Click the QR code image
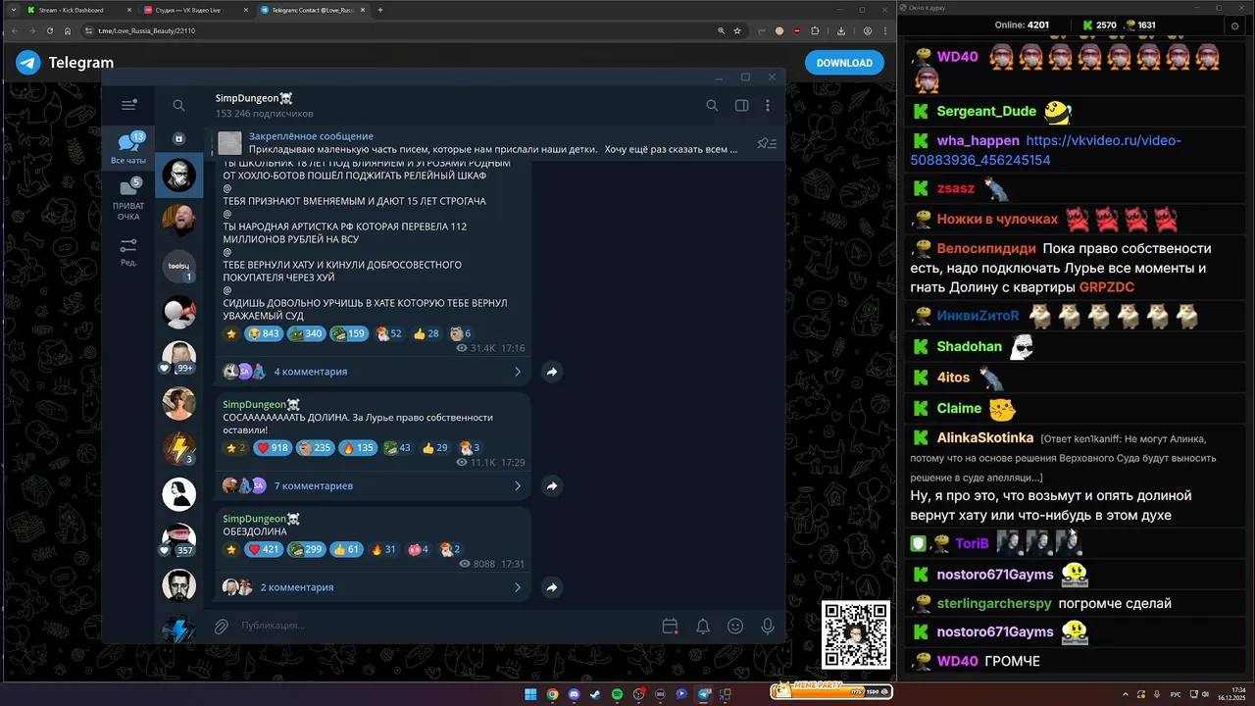Image resolution: width=1255 pixels, height=706 pixels. coord(855,634)
